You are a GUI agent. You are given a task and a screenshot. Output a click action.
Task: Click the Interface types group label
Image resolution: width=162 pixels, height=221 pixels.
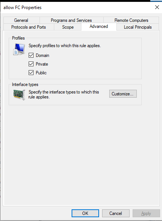(x=25, y=84)
